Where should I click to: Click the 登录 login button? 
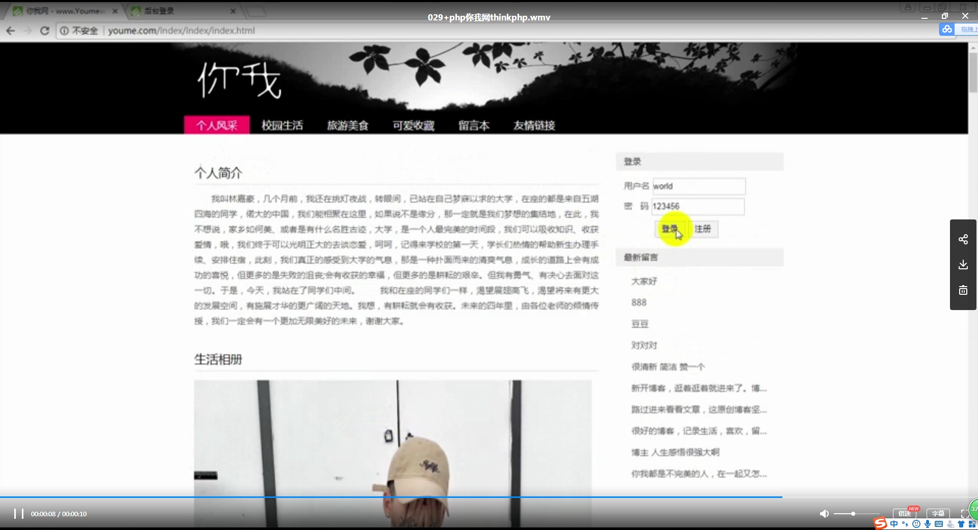670,229
